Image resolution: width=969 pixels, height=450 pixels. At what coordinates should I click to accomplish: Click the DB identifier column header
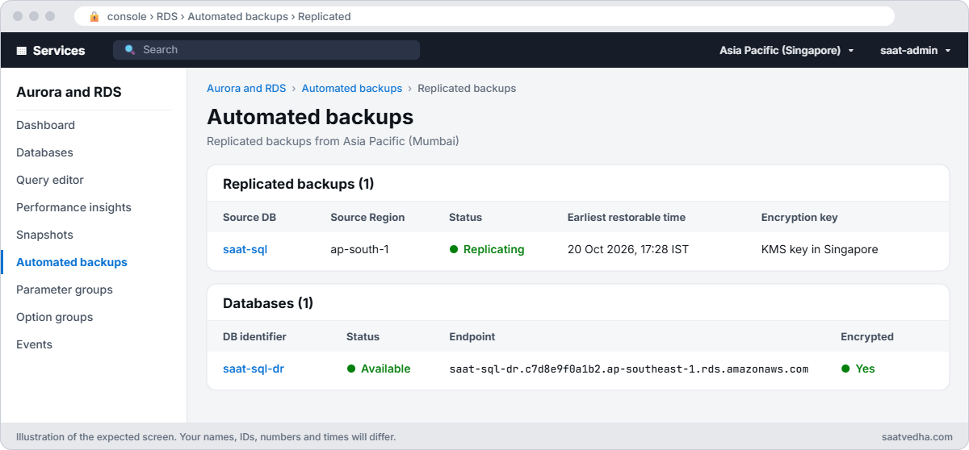(x=254, y=336)
